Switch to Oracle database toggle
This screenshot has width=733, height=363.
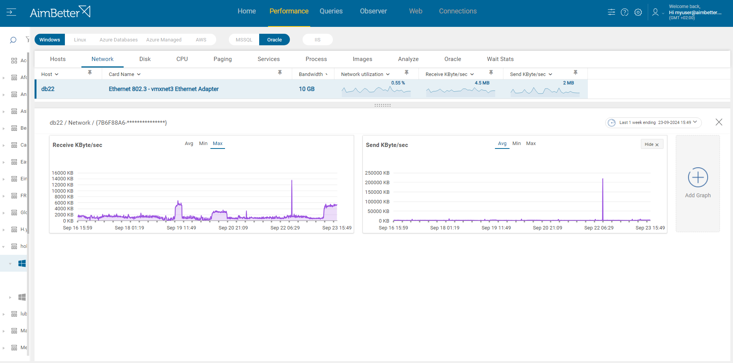coord(275,40)
